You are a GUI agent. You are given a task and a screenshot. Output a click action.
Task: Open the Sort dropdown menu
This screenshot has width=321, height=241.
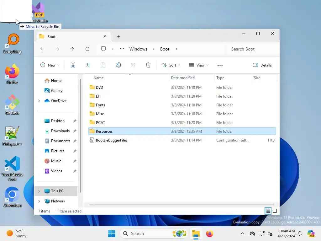coord(171,65)
